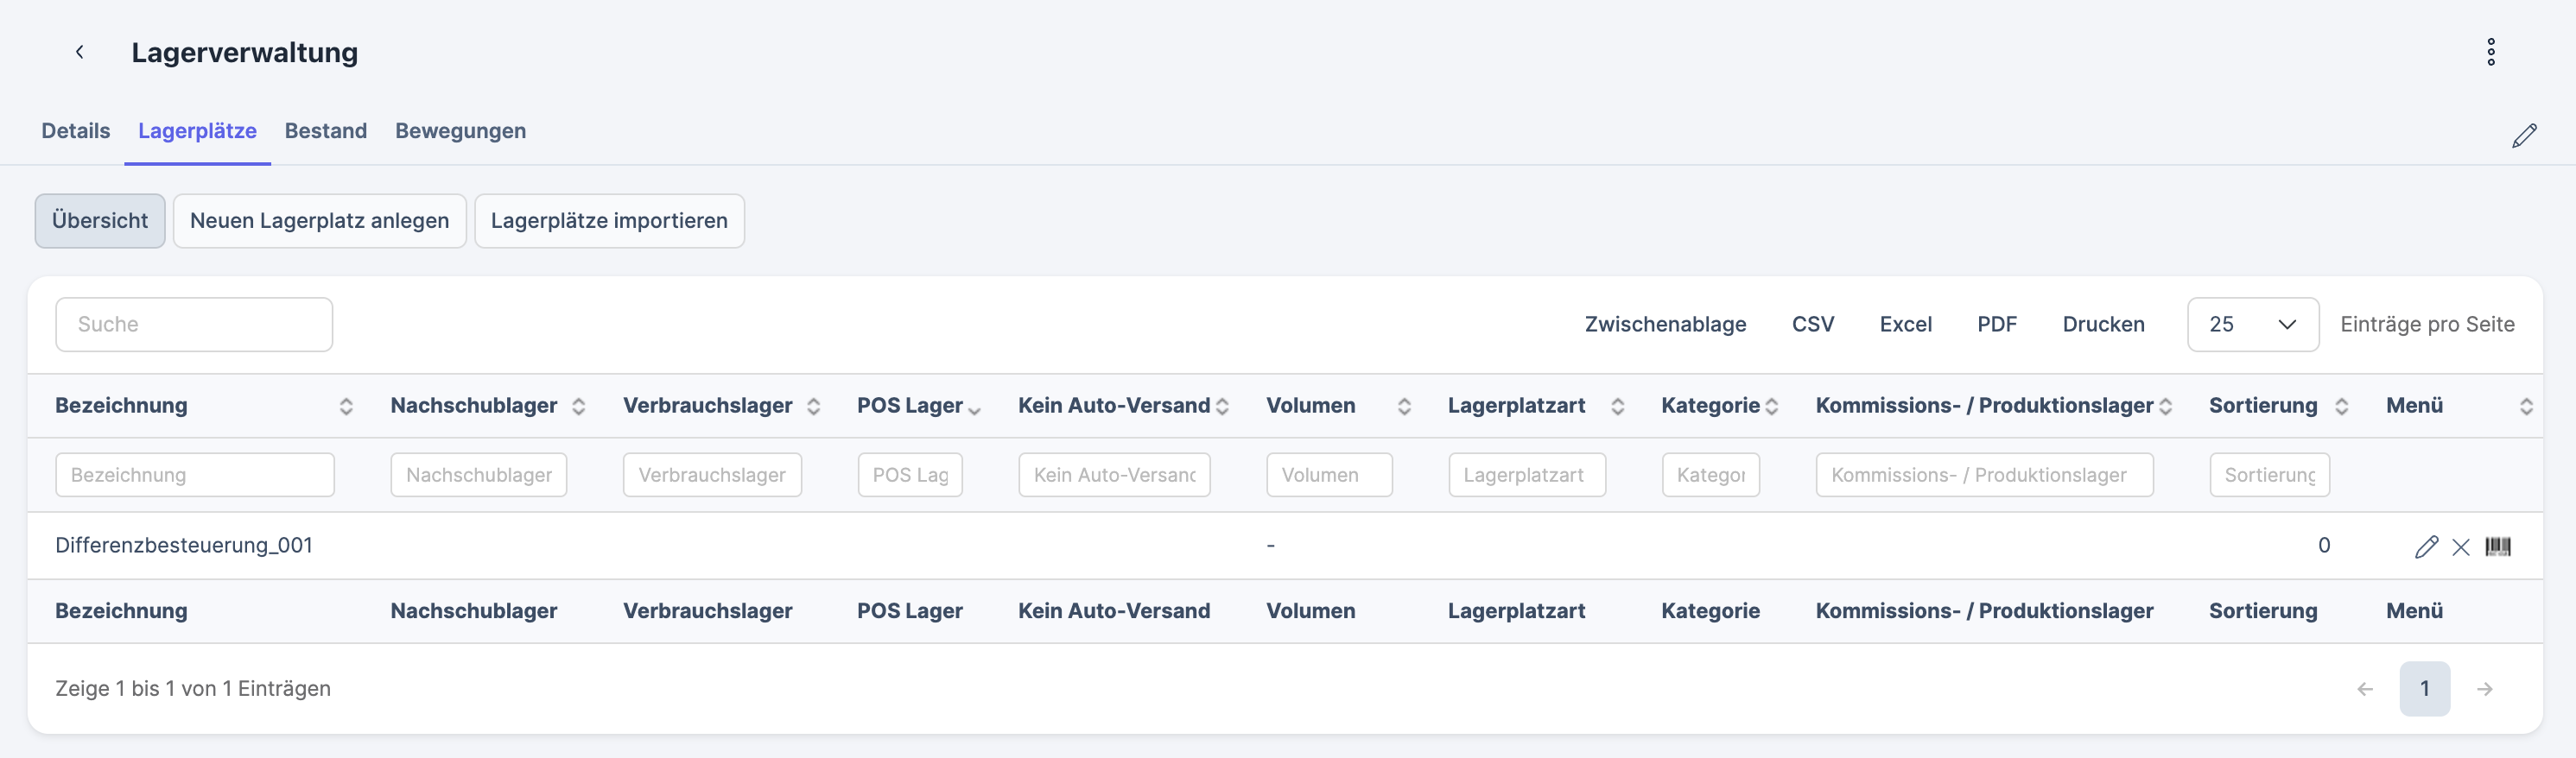Click Neuen Lagerplatz anlegen button
The height and width of the screenshot is (758, 2576).
[319, 221]
